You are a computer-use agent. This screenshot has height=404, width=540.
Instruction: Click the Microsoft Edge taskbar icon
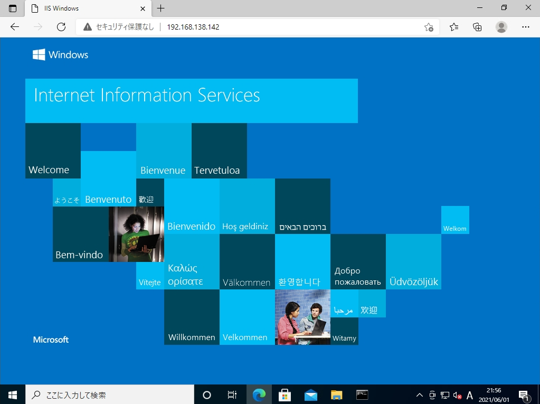click(x=259, y=394)
